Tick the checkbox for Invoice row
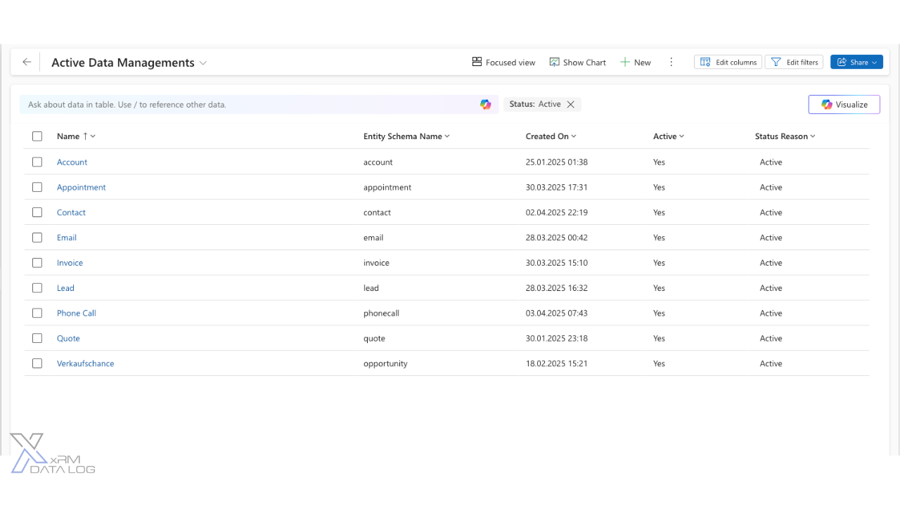900x506 pixels. [37, 263]
